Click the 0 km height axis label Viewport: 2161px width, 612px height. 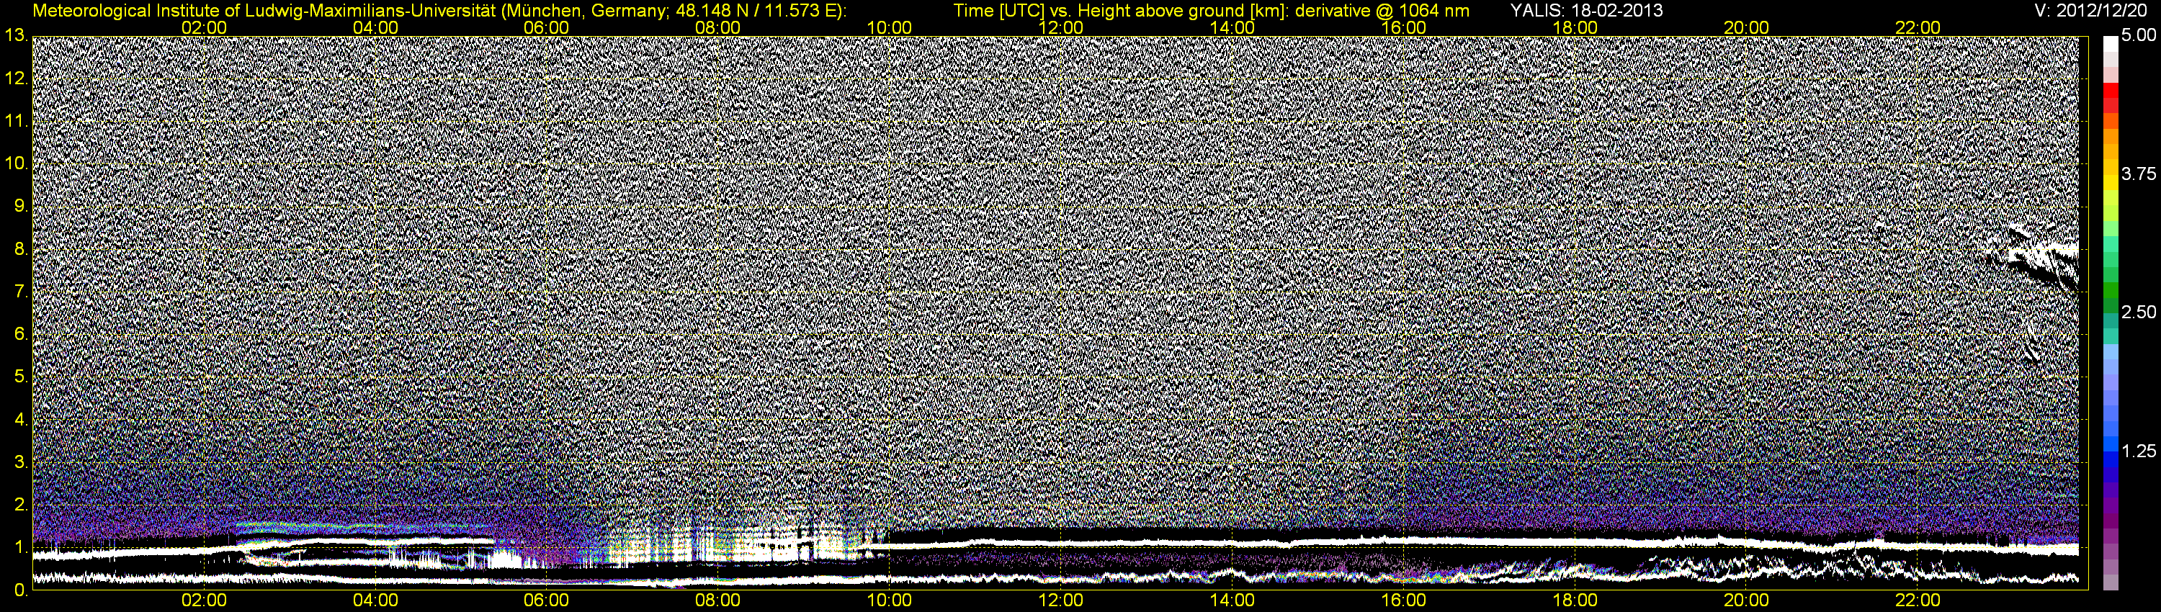[x=21, y=590]
